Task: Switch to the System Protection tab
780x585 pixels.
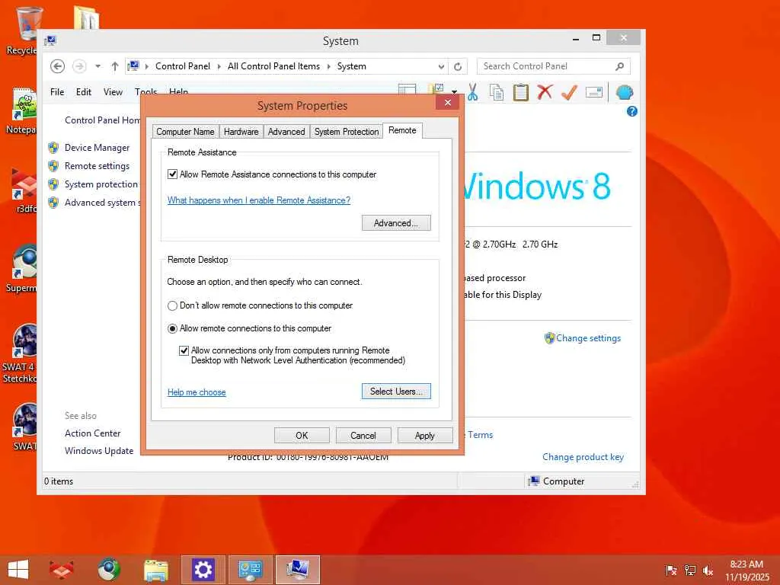Action: pyautogui.click(x=347, y=132)
